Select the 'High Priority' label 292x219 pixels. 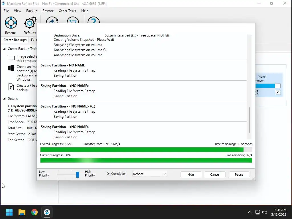90,174
